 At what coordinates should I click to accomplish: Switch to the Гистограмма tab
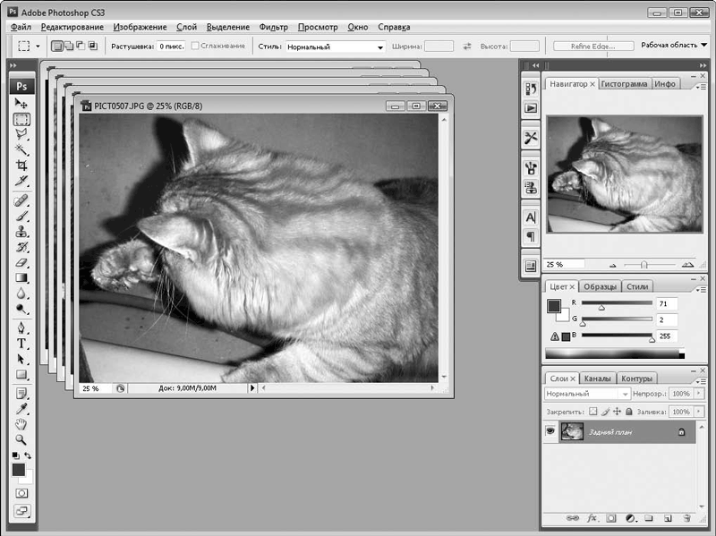click(x=624, y=83)
